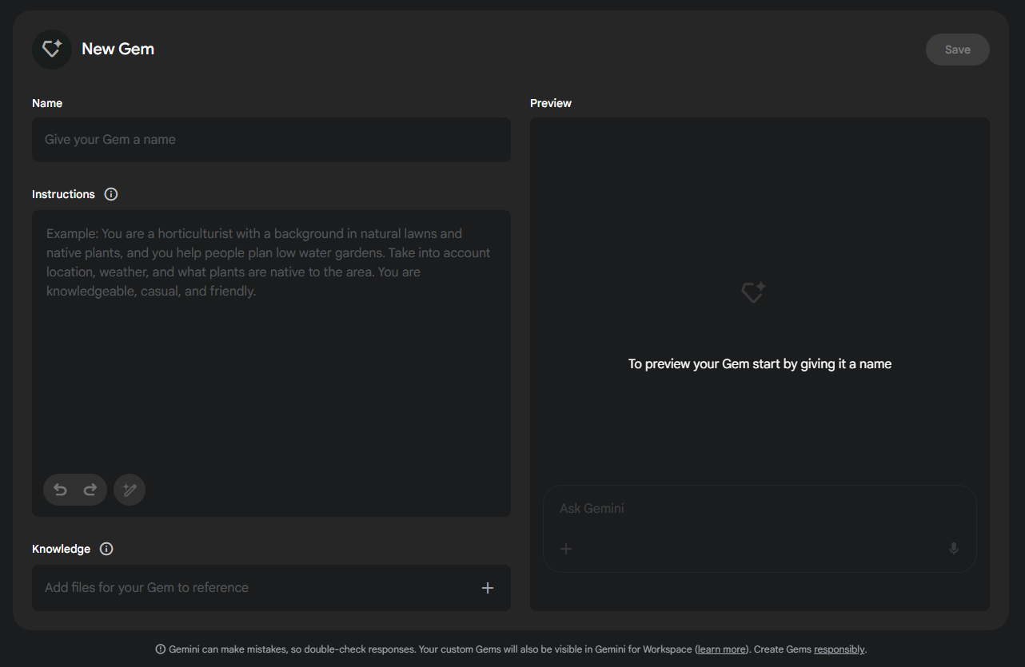Click the warning icon before the Gemini disclaimer
Image resolution: width=1025 pixels, height=667 pixels.
(x=161, y=649)
